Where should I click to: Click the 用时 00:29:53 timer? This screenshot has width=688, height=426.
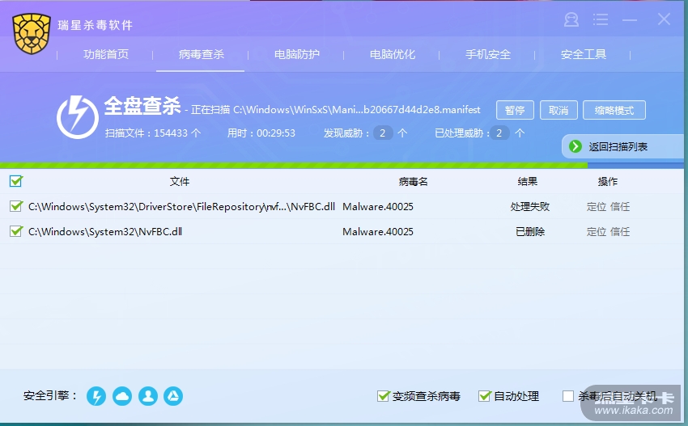(x=261, y=133)
